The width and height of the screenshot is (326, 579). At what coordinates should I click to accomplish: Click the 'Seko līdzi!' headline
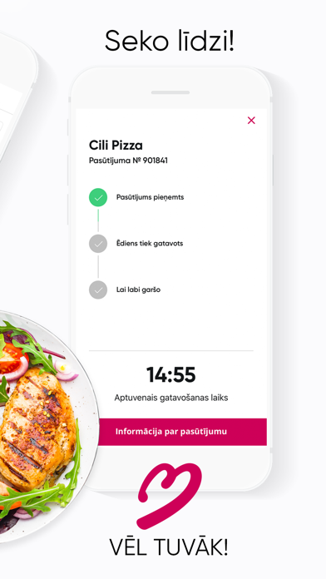[169, 41]
